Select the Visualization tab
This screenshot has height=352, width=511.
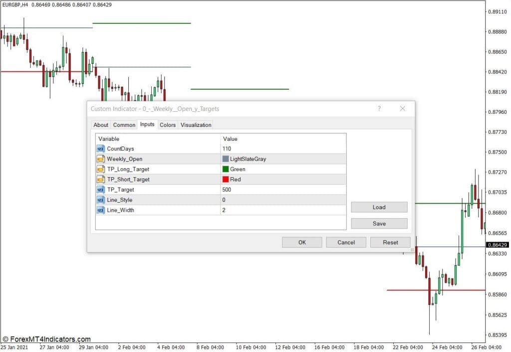coord(196,125)
